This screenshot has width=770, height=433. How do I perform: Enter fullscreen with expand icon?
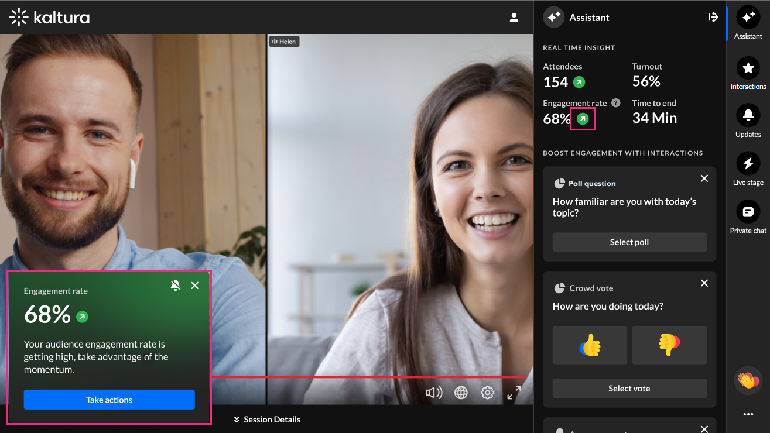coord(514,393)
